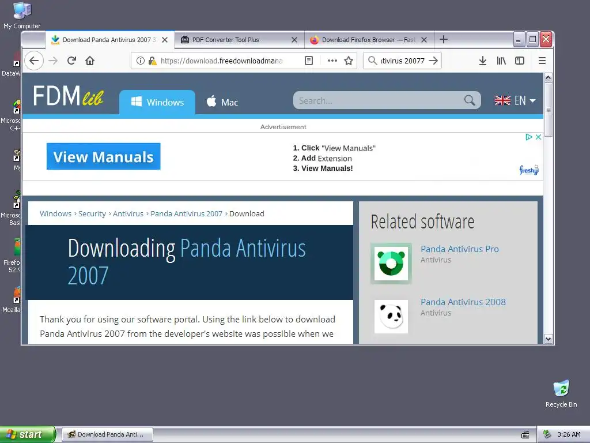Open the Windows breadcrumb link
Screen dimensions: 590x443
point(55,213)
